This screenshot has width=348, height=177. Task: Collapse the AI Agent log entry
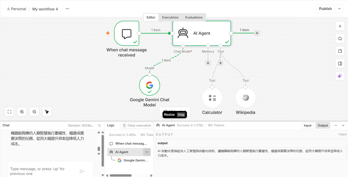147,152
